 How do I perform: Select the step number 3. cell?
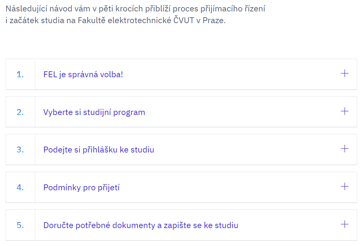20,150
